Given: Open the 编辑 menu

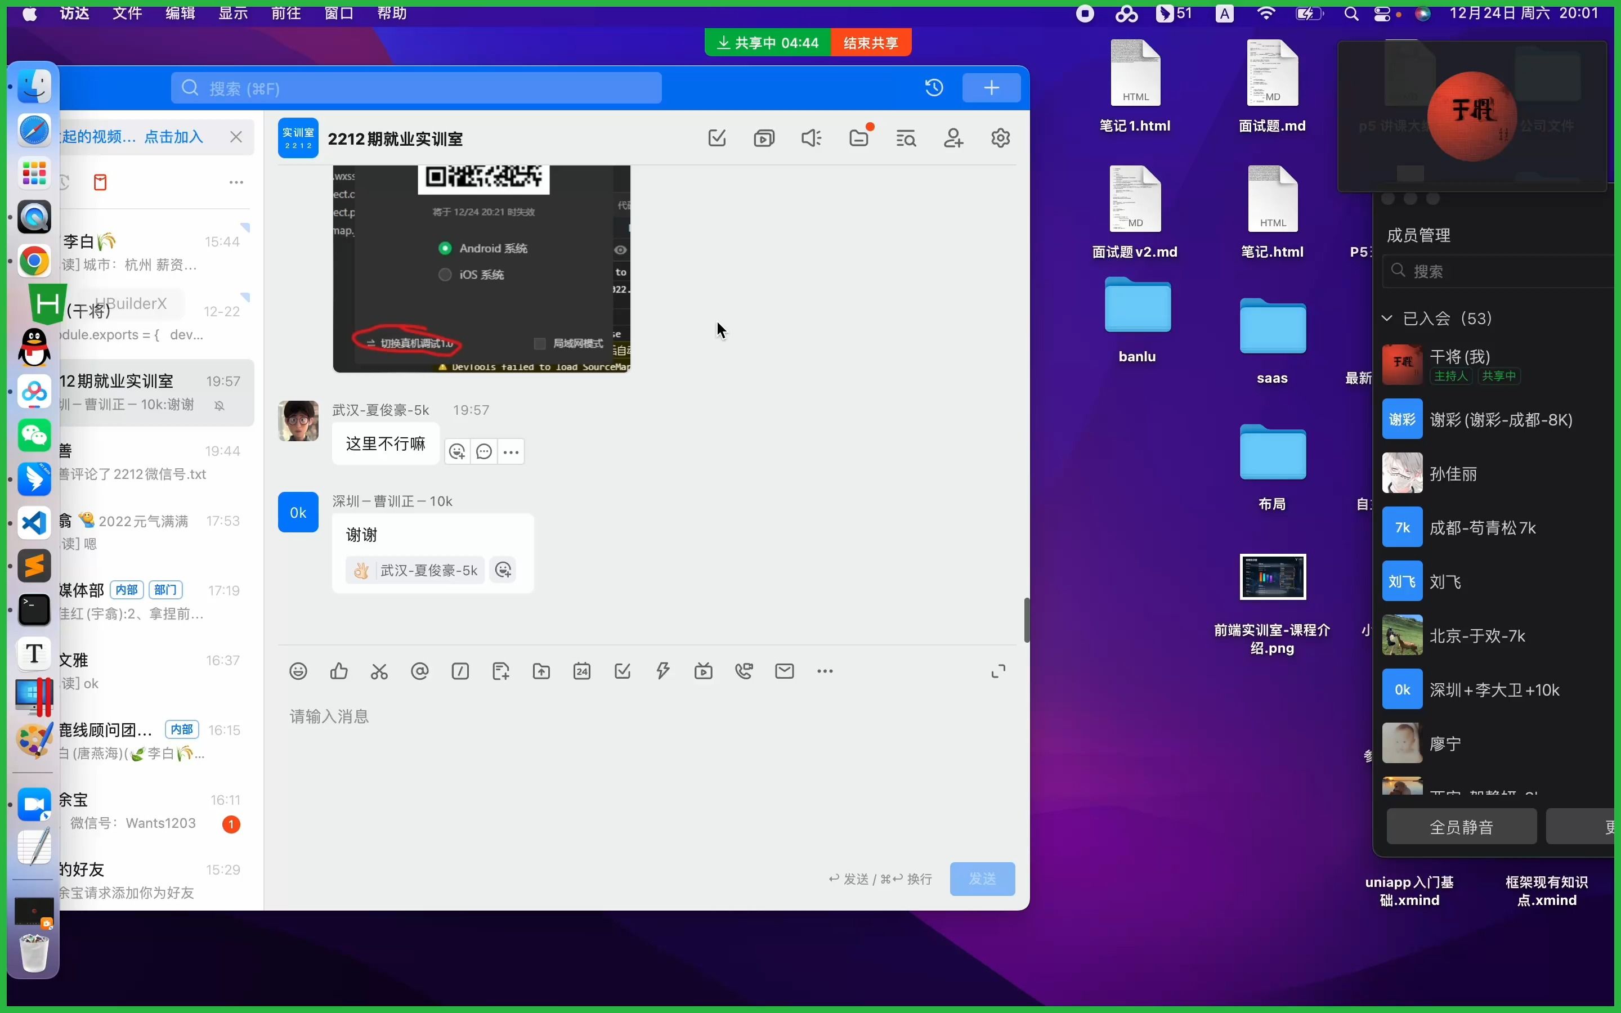Looking at the screenshot, I should click(180, 14).
